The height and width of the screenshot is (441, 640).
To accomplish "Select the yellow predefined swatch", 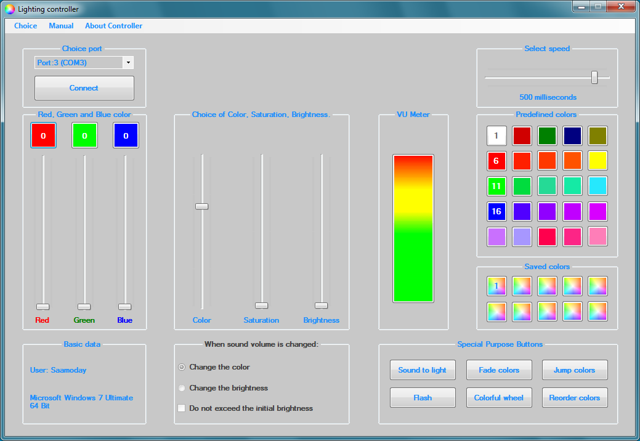I will [598, 161].
